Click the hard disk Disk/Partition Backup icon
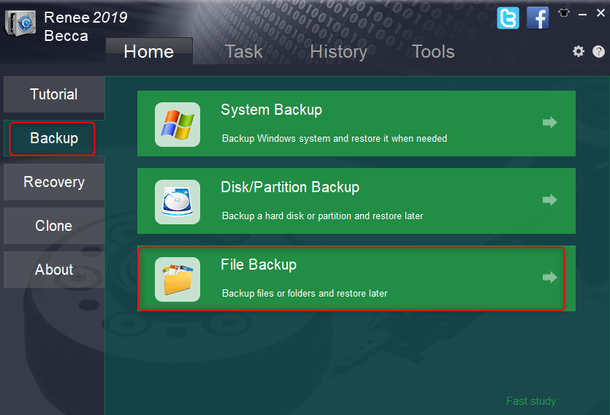This screenshot has width=610, height=415. point(178,202)
